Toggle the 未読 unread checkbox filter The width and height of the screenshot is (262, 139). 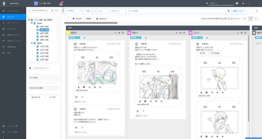pos(86,11)
